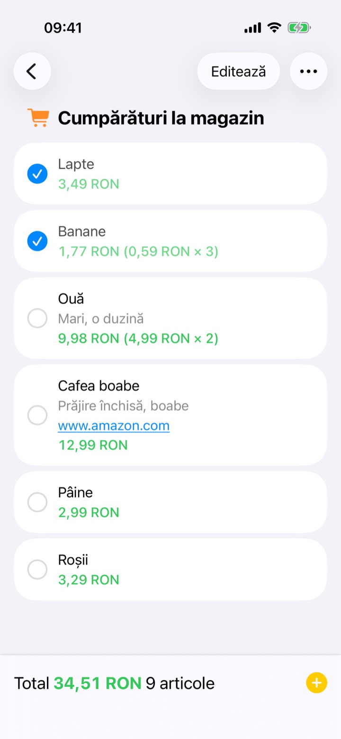Tap the cellular signal bars icon
The width and height of the screenshot is (341, 739).
pyautogui.click(x=253, y=28)
